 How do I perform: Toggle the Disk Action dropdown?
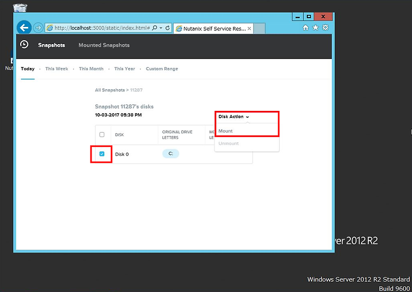(233, 117)
